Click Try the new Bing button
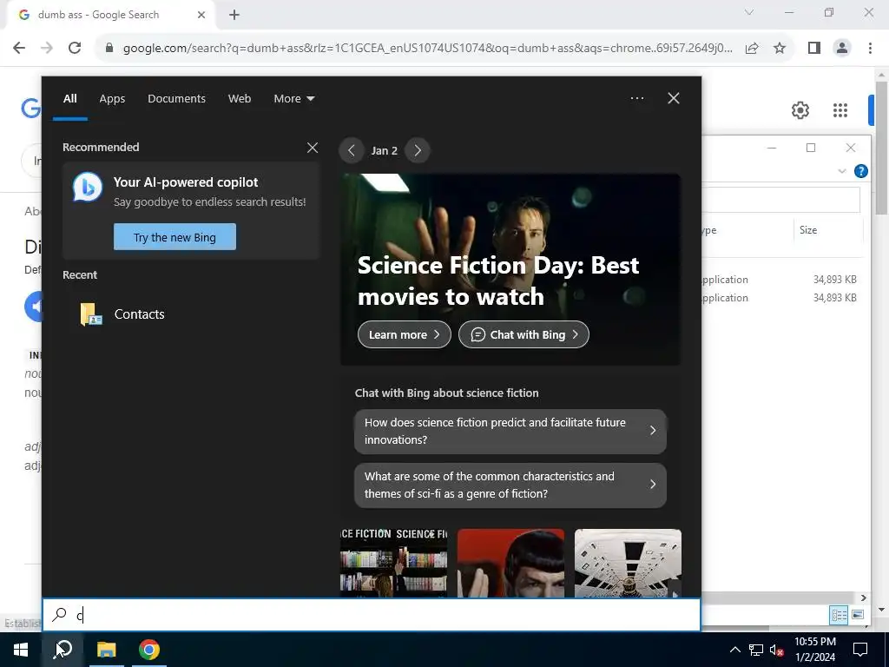 point(175,237)
